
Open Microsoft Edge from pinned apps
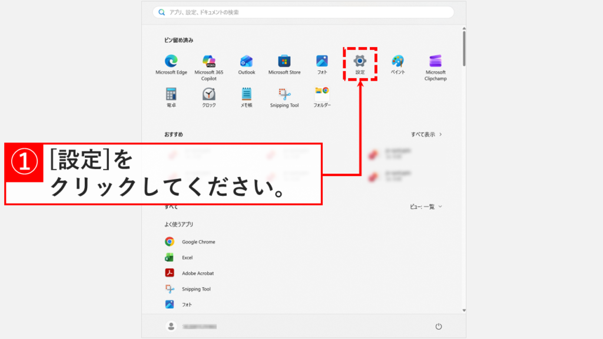pyautogui.click(x=171, y=65)
